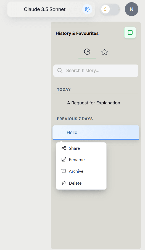
Task: Select the 'Hello' conversation entry
Action: click(96, 132)
